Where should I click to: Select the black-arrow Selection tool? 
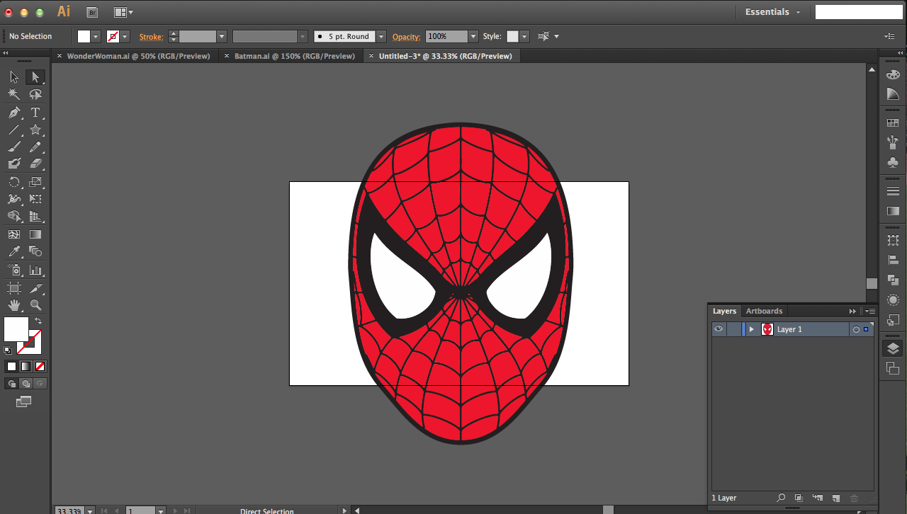point(14,77)
